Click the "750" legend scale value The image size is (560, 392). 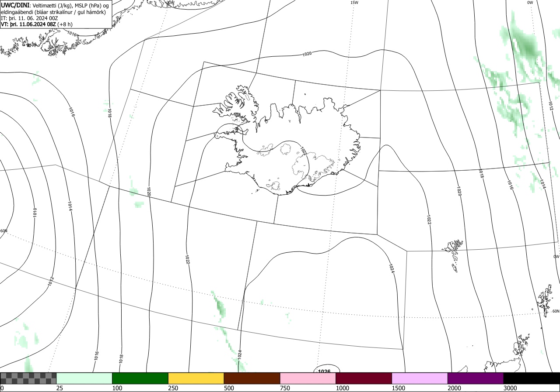285,388
